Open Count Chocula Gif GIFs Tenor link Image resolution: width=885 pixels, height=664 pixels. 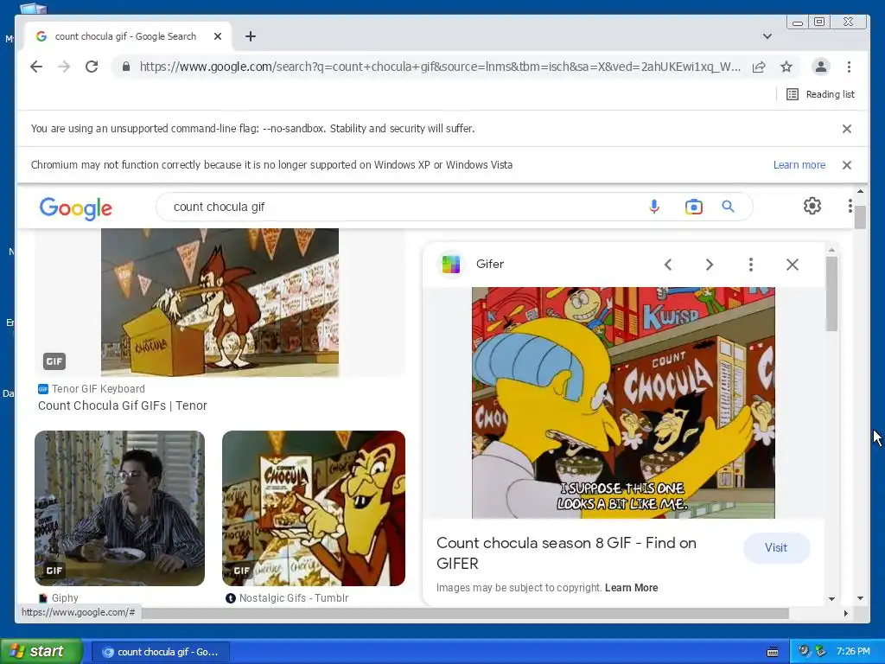(x=123, y=405)
